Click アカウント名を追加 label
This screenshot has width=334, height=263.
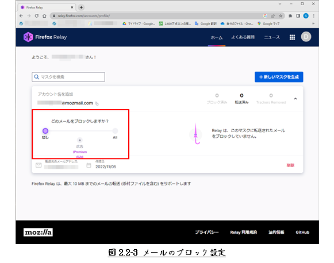(55, 94)
